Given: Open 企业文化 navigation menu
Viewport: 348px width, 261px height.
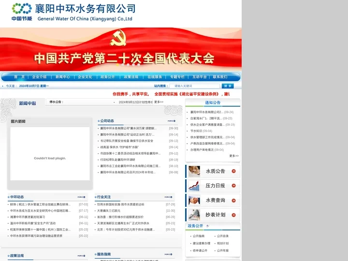Looking at the screenshot, I should click(x=85, y=77).
